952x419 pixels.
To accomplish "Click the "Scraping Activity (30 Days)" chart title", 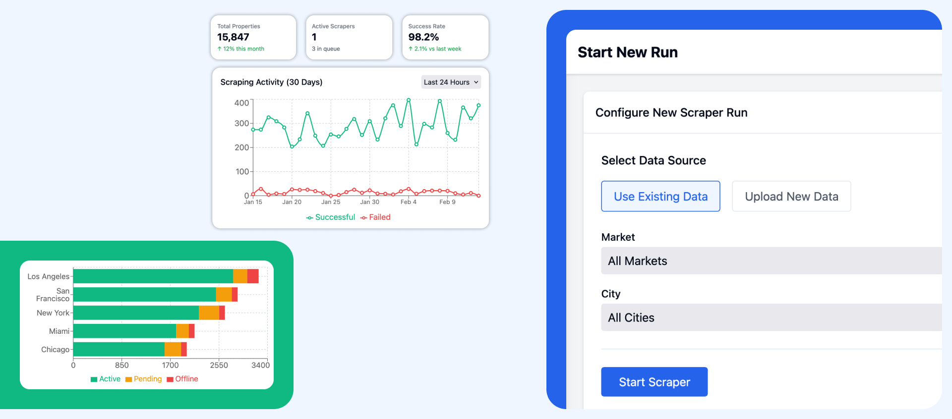I will (271, 82).
